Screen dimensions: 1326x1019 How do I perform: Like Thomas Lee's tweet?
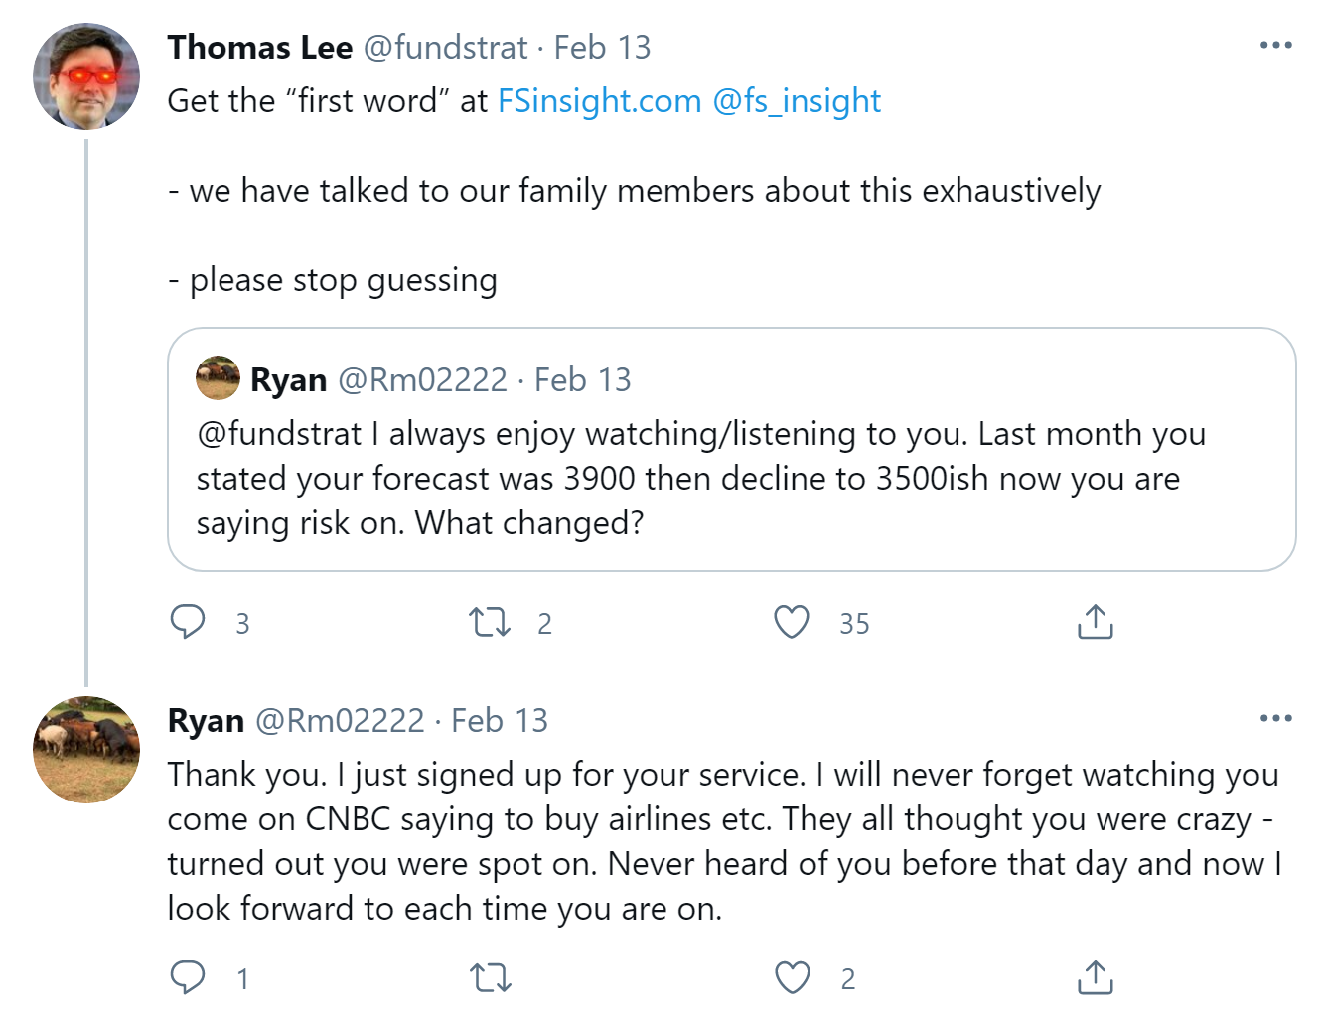[x=792, y=622]
